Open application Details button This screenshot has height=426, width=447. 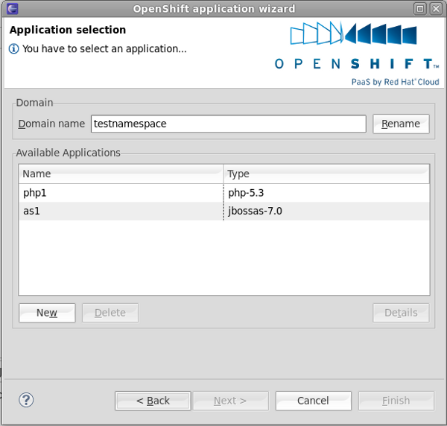click(x=401, y=313)
